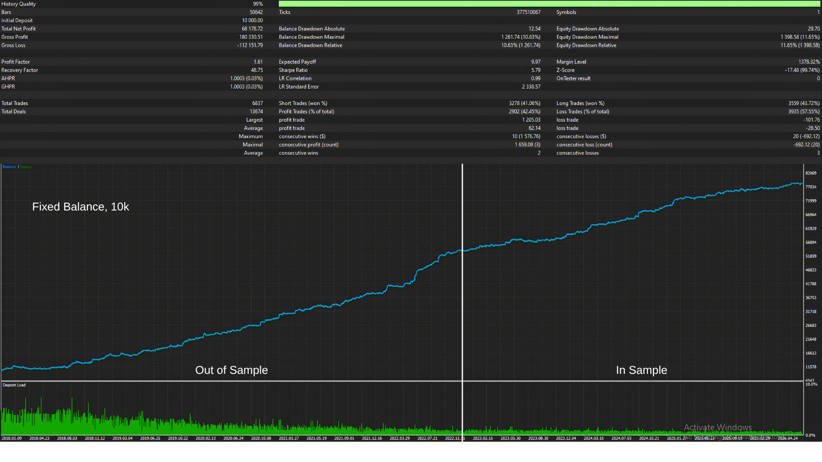Viewport: 822px width, 462px height.
Task: Click the largest loss trade value -101.76
Action: point(812,120)
